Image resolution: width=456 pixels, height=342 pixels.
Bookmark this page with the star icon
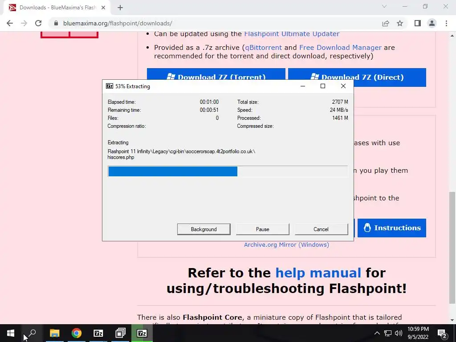pyautogui.click(x=400, y=23)
